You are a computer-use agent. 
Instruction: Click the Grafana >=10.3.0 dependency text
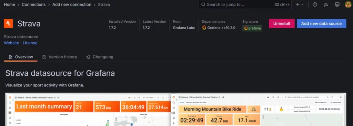tap(221, 28)
